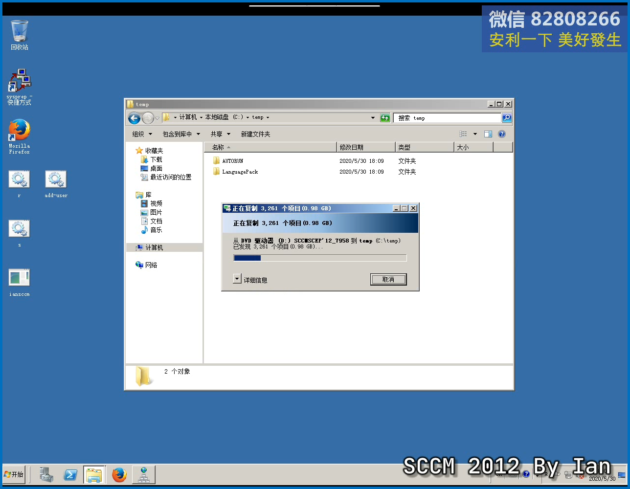This screenshot has width=630, height=489.
Task: Click the green refresh button by address bar
Action: tap(385, 118)
